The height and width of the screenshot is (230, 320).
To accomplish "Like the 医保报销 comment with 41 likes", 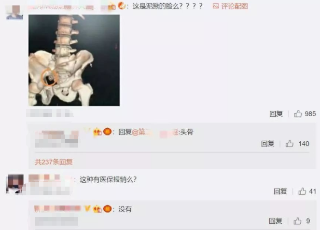I will click(302, 191).
